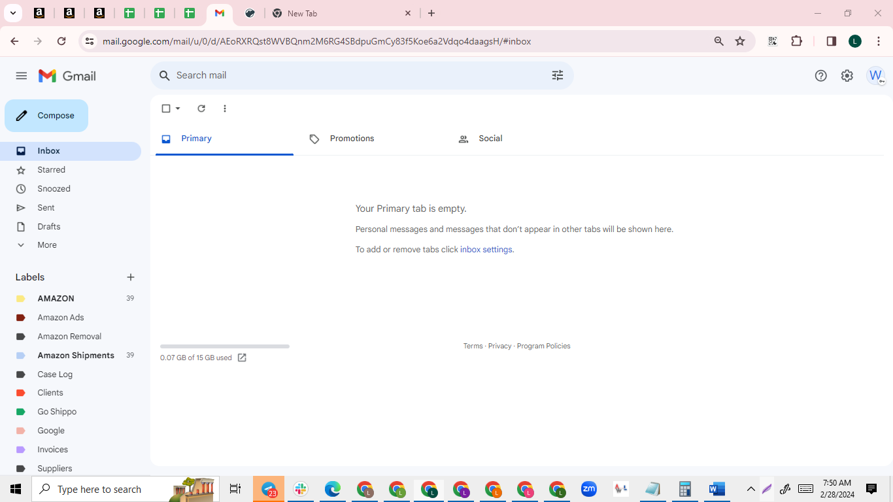The height and width of the screenshot is (502, 893).
Task: Open the Privacy link
Action: (x=500, y=346)
